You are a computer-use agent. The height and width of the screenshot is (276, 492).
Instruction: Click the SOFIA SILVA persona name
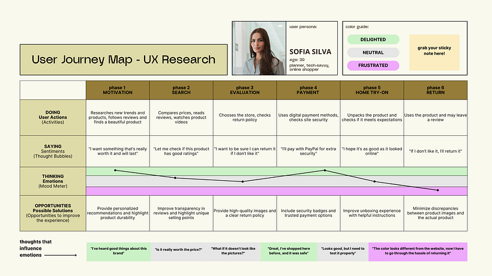coord(310,51)
